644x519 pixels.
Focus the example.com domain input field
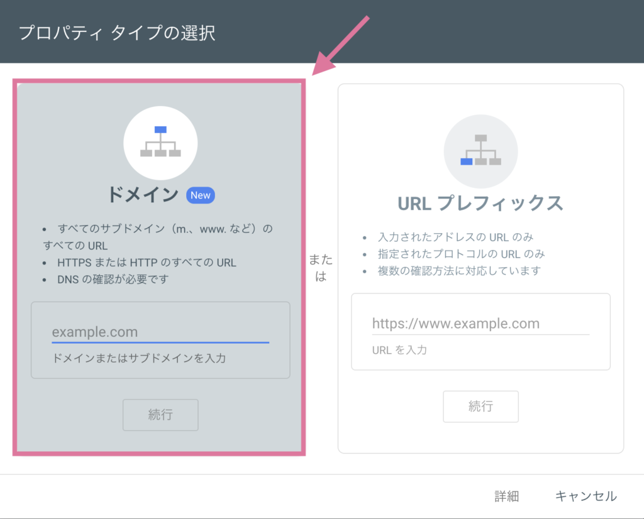click(x=160, y=332)
